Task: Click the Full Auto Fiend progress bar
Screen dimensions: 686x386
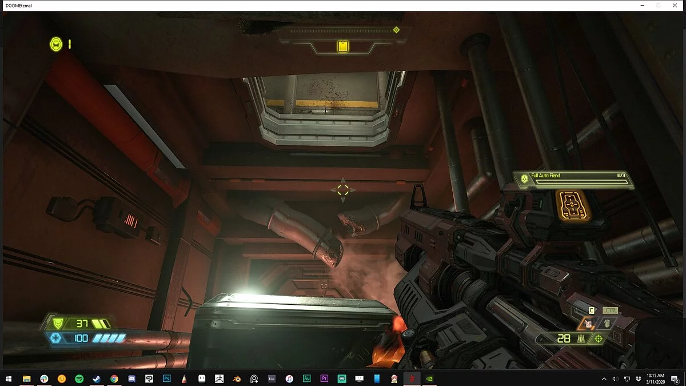Action: click(581, 182)
